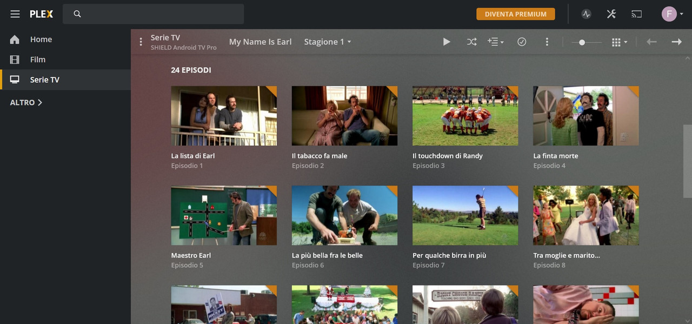The height and width of the screenshot is (324, 692).
Task: Click the Episodio 8 label
Action: coord(549,265)
